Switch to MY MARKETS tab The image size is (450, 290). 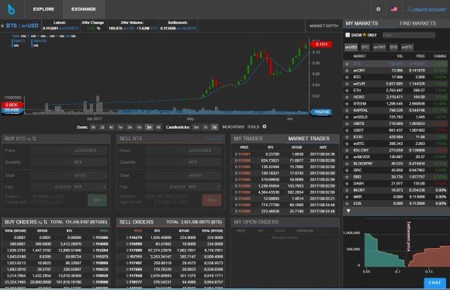point(362,23)
